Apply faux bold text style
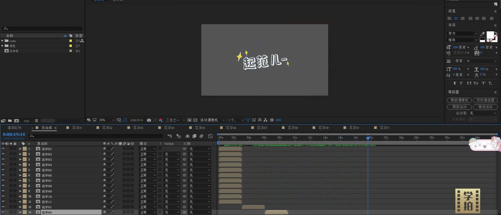This screenshot has height=215, width=501. tap(454, 83)
